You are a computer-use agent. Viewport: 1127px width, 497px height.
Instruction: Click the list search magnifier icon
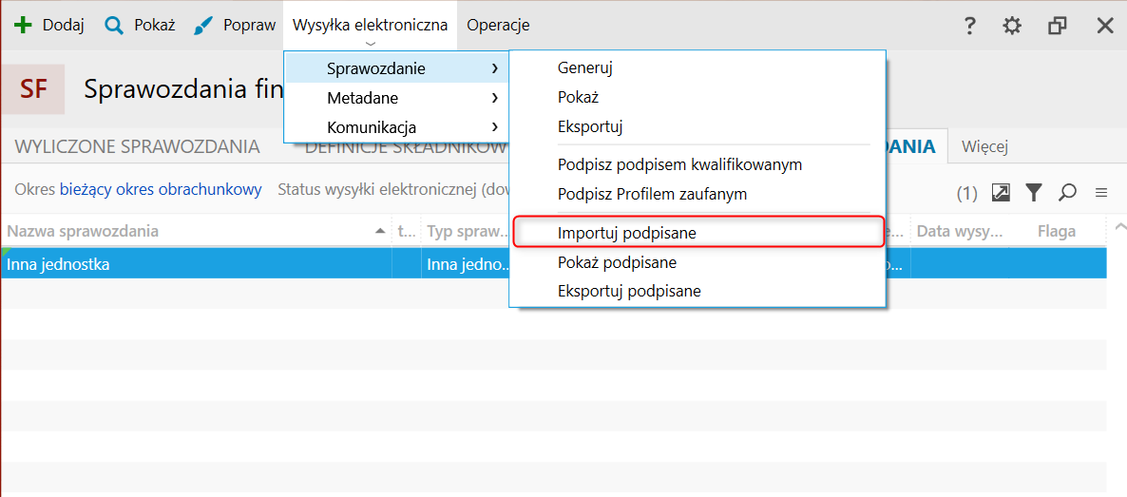(1067, 192)
